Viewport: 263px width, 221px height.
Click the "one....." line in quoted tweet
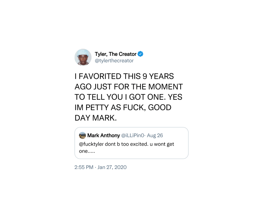(x=87, y=151)
